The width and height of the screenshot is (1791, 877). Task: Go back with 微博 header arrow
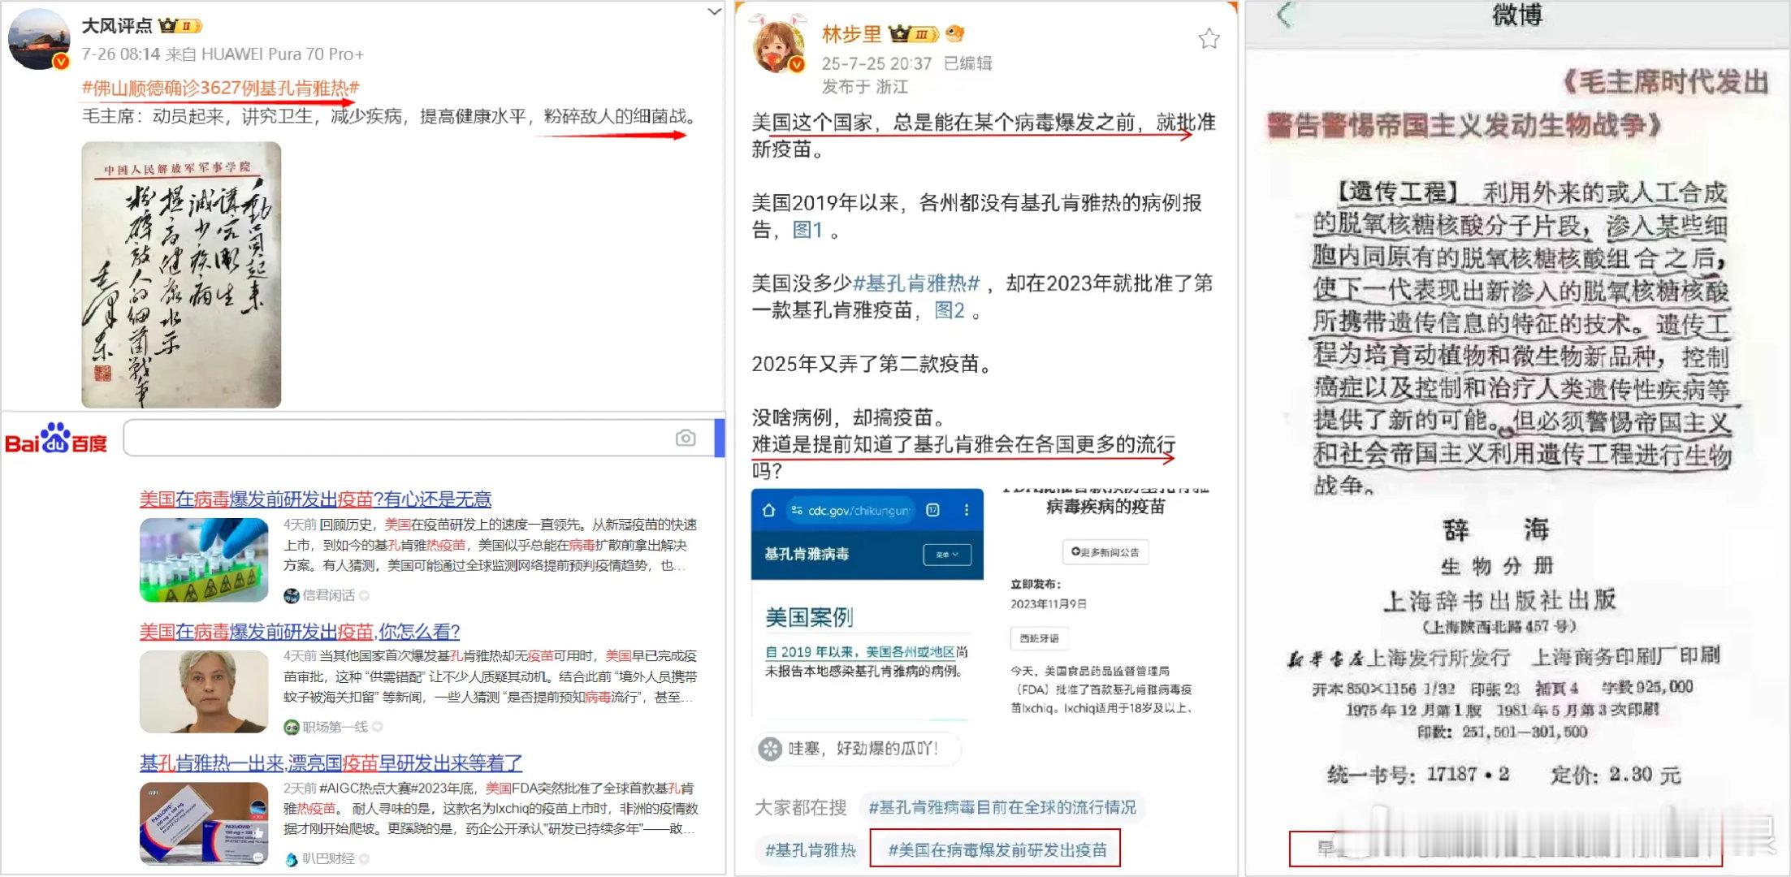tap(1285, 15)
